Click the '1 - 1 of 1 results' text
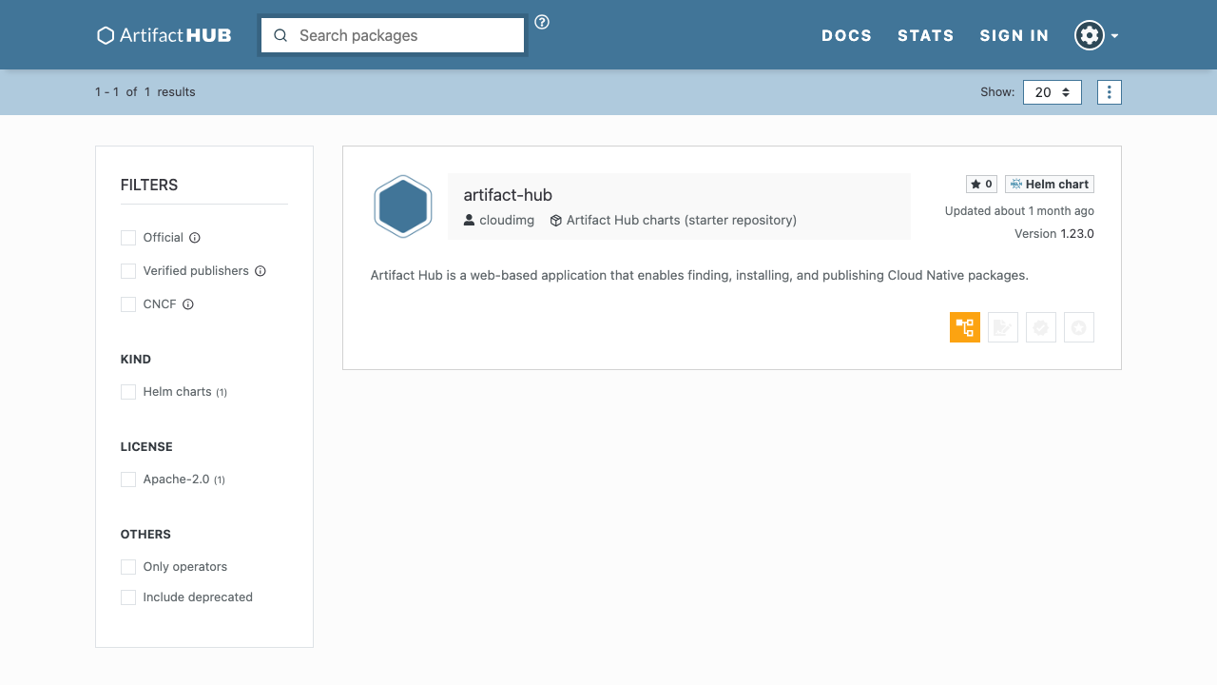1217x685 pixels. 145,92
